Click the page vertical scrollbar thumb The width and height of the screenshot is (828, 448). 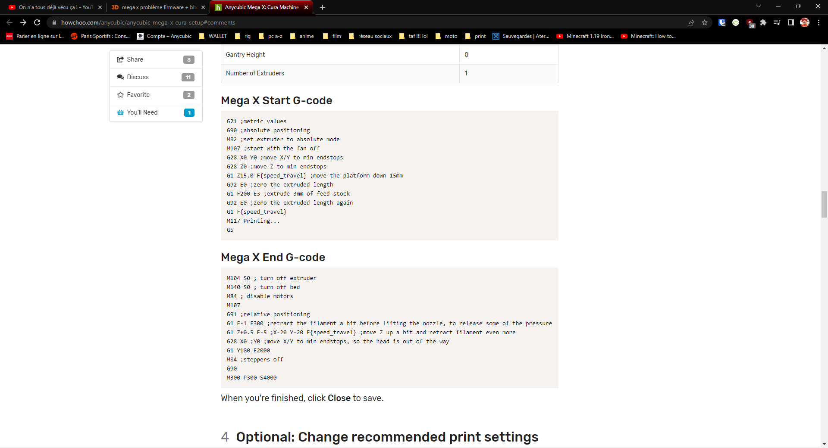(824, 204)
